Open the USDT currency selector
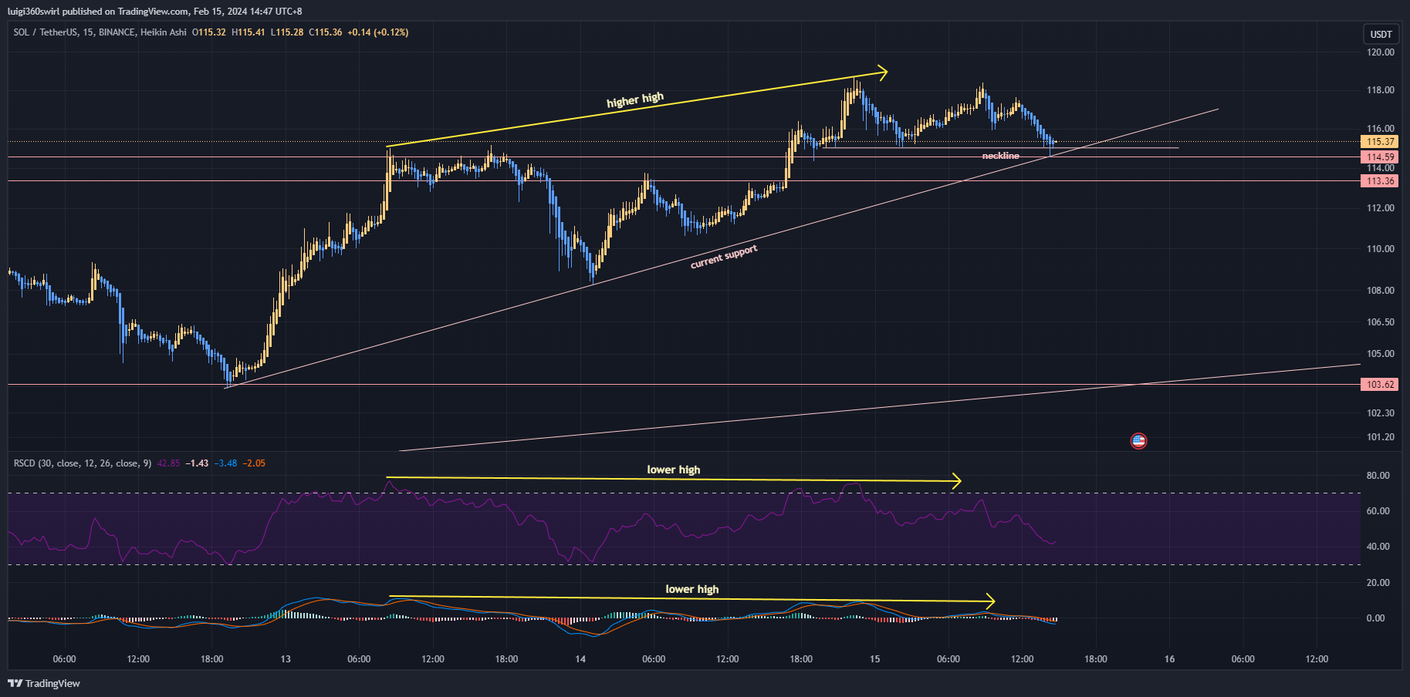This screenshot has width=1410, height=697. tap(1381, 34)
